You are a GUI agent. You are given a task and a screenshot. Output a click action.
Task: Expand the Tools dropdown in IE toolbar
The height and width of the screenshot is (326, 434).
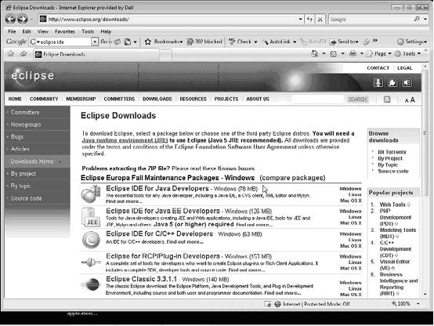coord(419,53)
